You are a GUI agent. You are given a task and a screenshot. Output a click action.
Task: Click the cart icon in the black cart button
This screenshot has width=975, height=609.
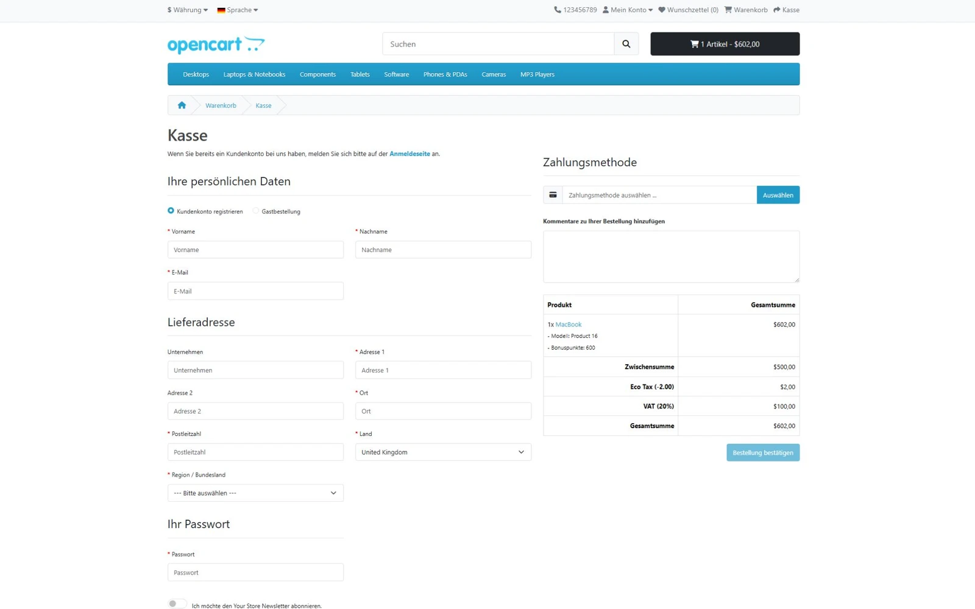coord(694,44)
